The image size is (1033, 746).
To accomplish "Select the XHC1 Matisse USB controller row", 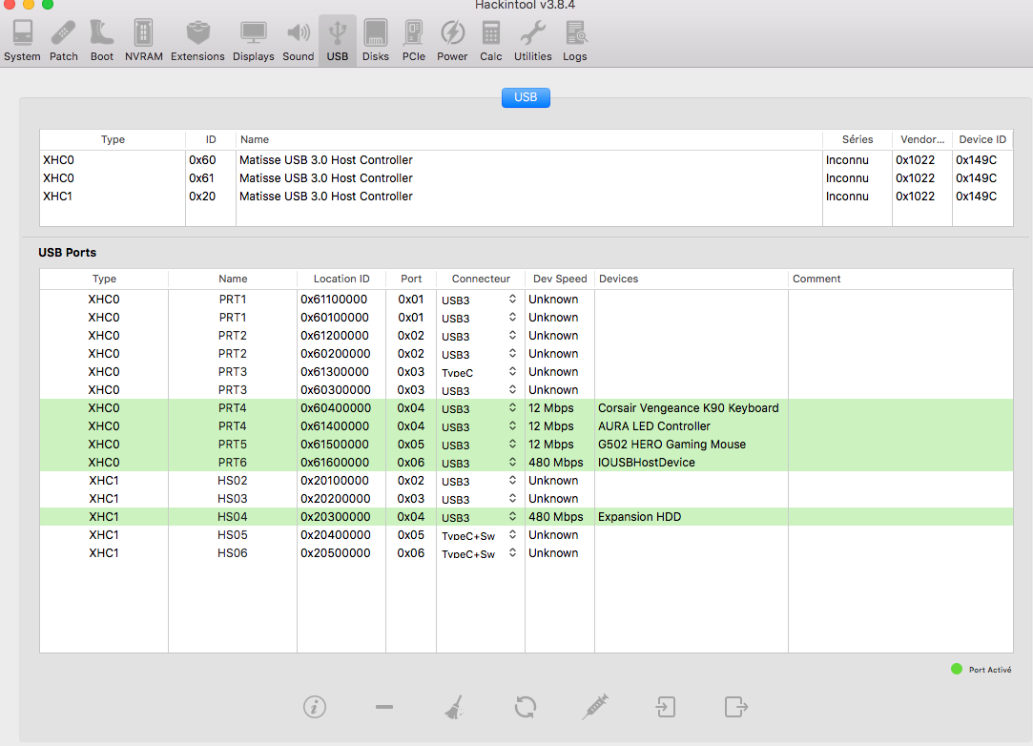I will pyautogui.click(x=324, y=197).
